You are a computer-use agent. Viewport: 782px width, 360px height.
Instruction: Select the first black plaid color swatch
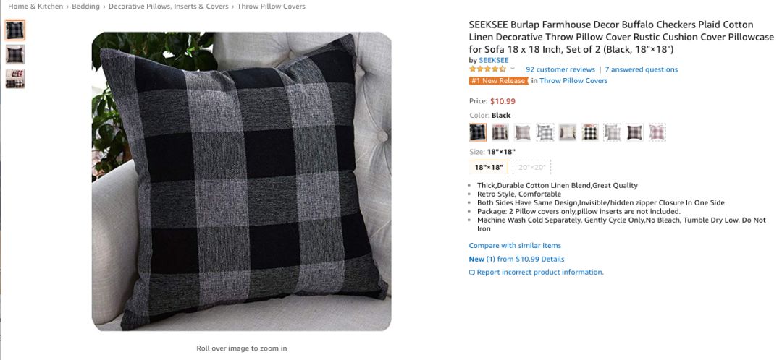(x=478, y=132)
